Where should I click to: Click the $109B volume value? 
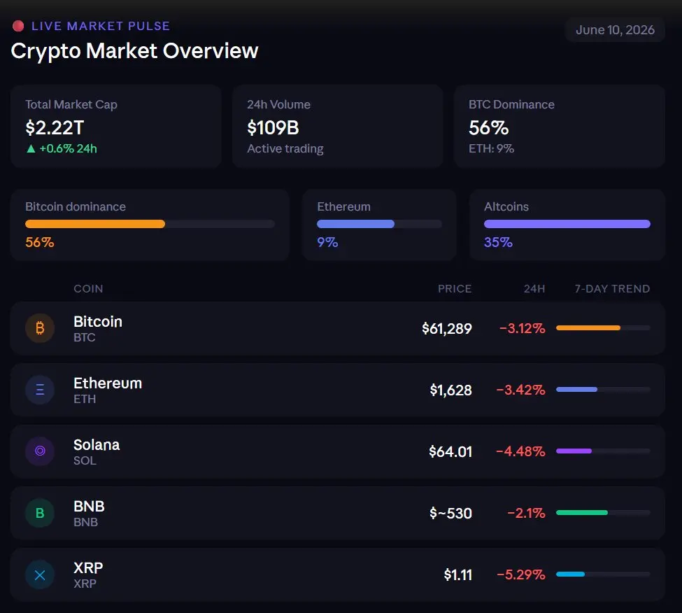tap(273, 128)
